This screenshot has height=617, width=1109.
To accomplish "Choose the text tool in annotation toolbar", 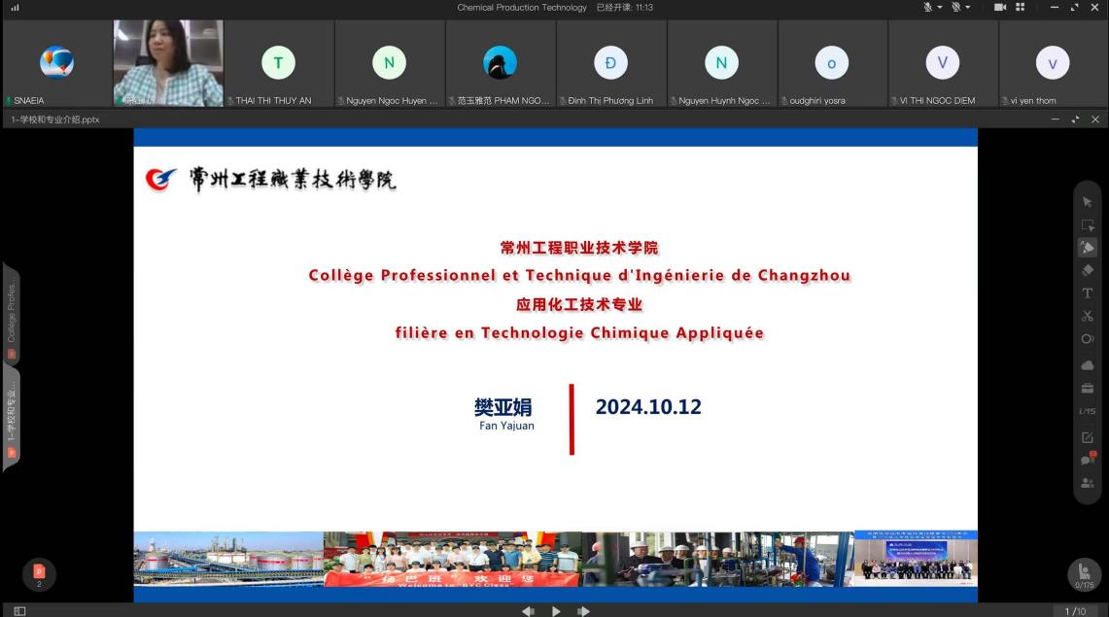I will 1088,292.
